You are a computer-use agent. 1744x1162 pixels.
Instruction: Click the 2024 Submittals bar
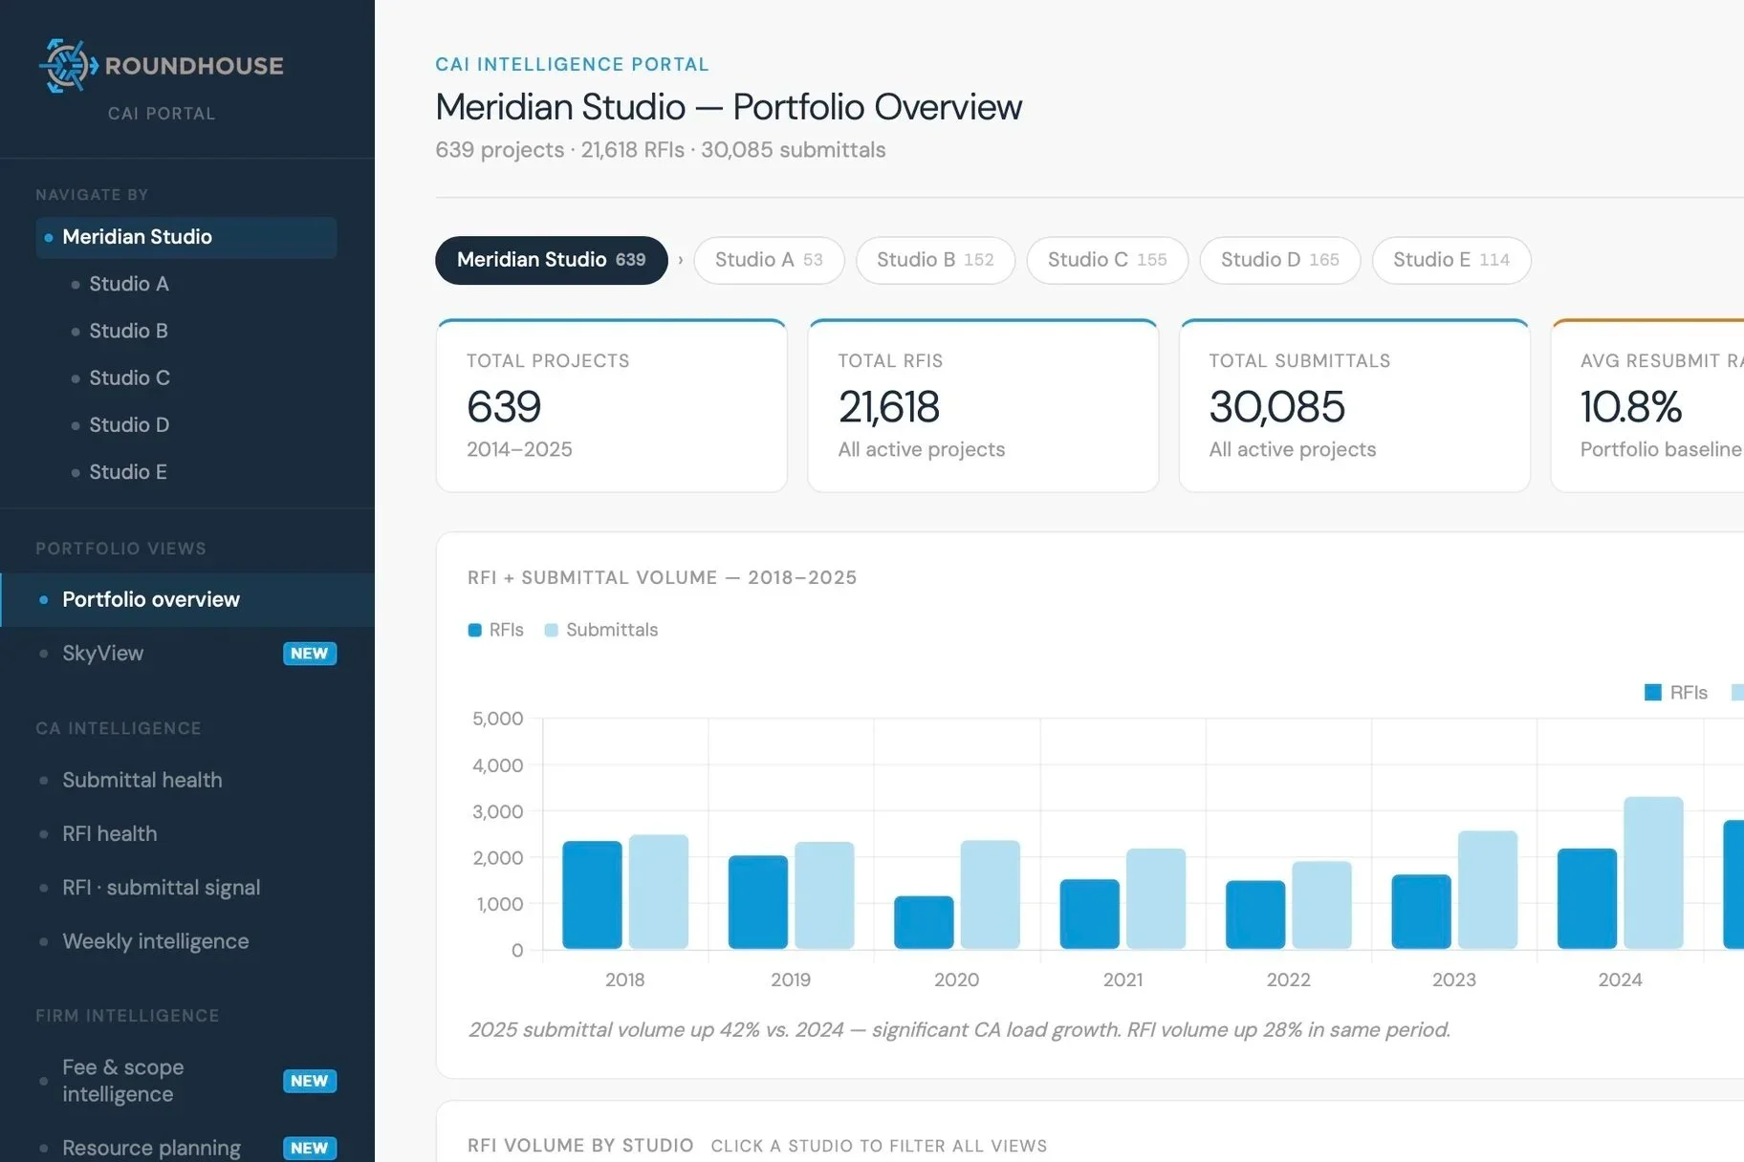1654,872
